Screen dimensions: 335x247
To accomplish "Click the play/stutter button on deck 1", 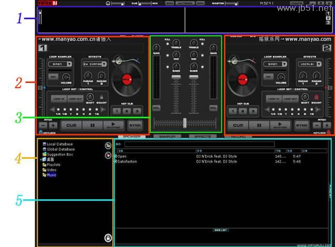I will [113, 126].
